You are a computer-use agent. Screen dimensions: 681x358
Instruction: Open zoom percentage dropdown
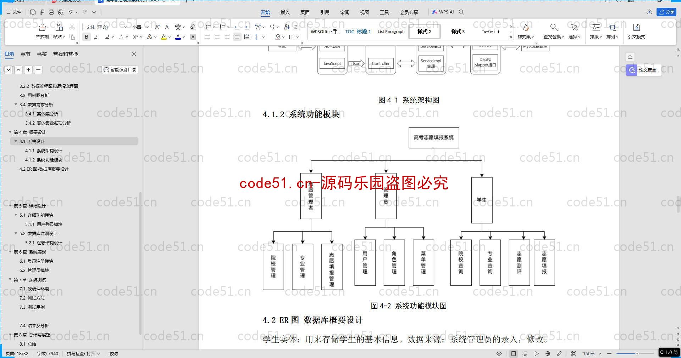tap(600, 353)
